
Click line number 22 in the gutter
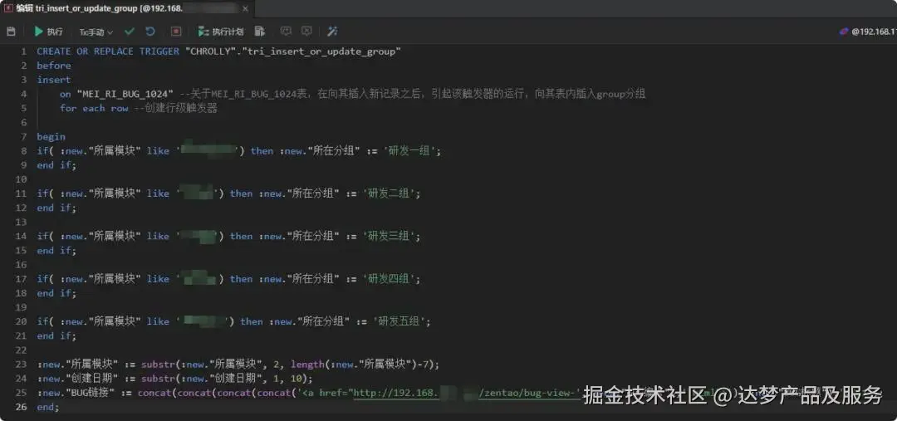[22, 350]
